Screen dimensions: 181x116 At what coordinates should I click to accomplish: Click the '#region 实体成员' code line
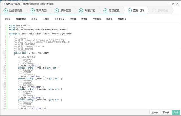[27, 57]
